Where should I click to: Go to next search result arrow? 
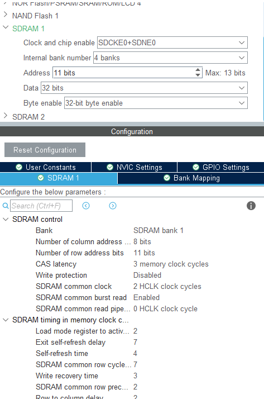113,206
